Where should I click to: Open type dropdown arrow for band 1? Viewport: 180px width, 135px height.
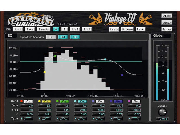click(x=22, y=118)
